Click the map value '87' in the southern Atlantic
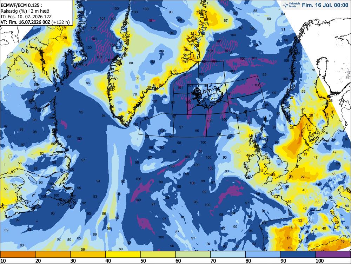 click(x=177, y=232)
